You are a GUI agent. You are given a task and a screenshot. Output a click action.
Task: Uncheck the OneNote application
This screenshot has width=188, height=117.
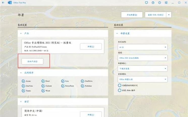pyautogui.click(x=23, y=86)
